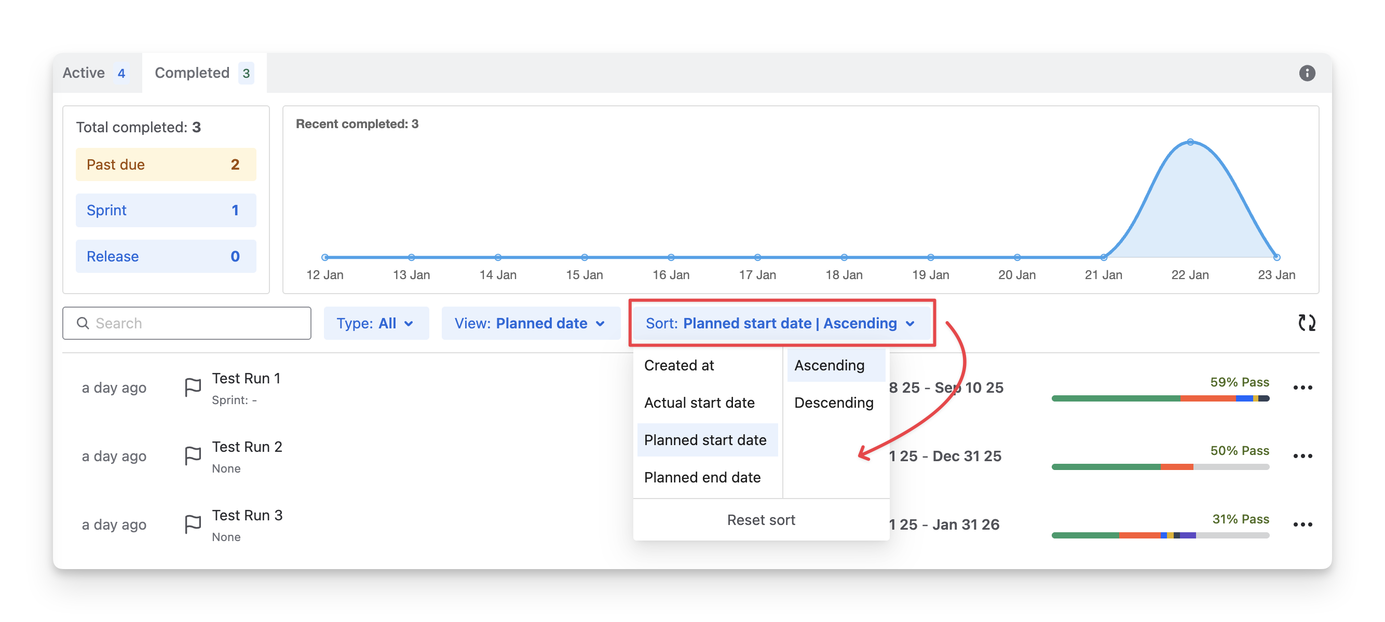Select the Completed tab

click(203, 73)
